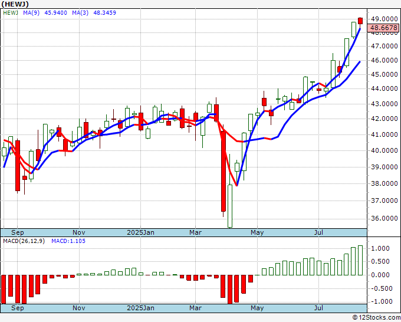Click the 36.0000 price axis label
Screen dimensions: 401x322
pos(384,218)
